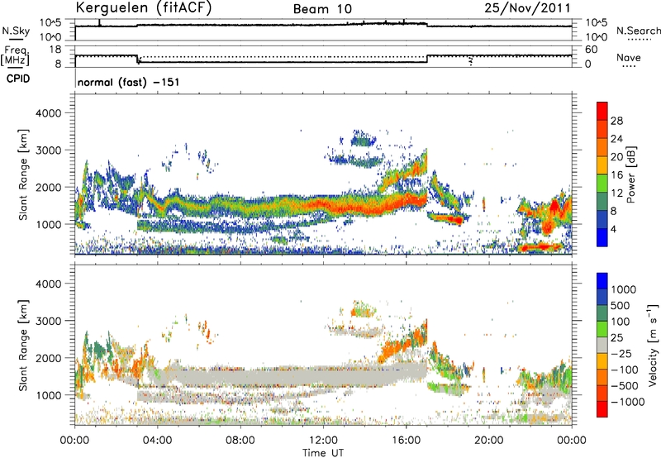Click the '-1000' label on velocity colorbar
This screenshot has height=458, width=661.
(x=627, y=402)
